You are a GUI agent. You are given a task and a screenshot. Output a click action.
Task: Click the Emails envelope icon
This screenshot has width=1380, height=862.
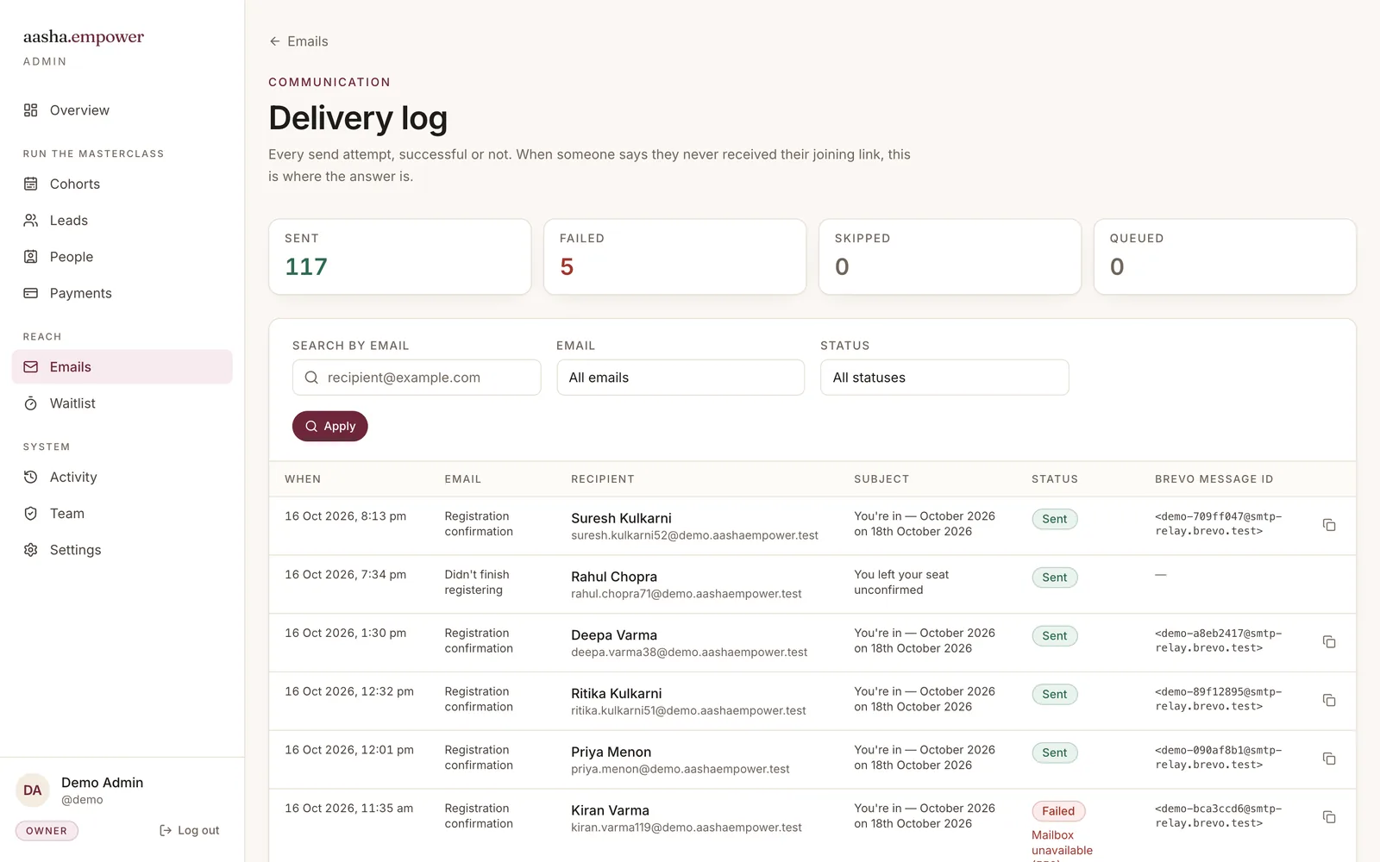click(x=31, y=367)
